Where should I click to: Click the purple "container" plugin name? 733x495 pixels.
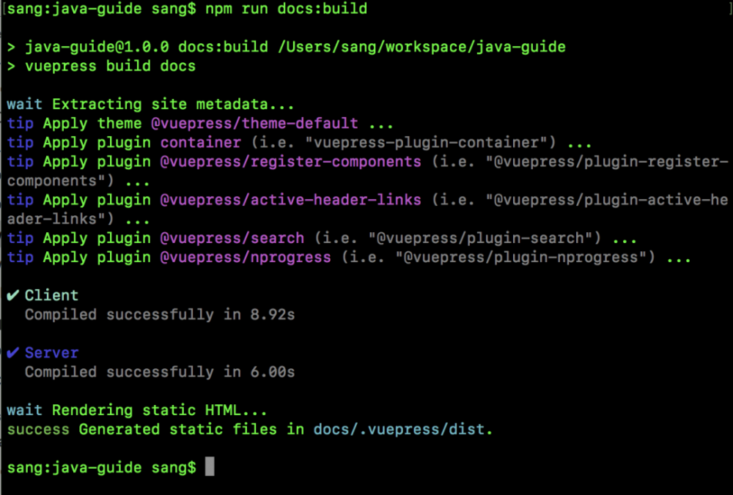(200, 142)
